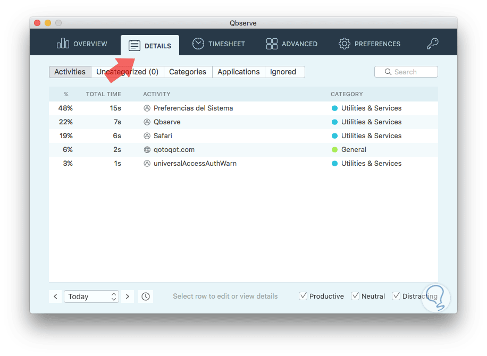This screenshot has height=356, width=487.
Task: Open the Today period dropdown
Action: (91, 296)
